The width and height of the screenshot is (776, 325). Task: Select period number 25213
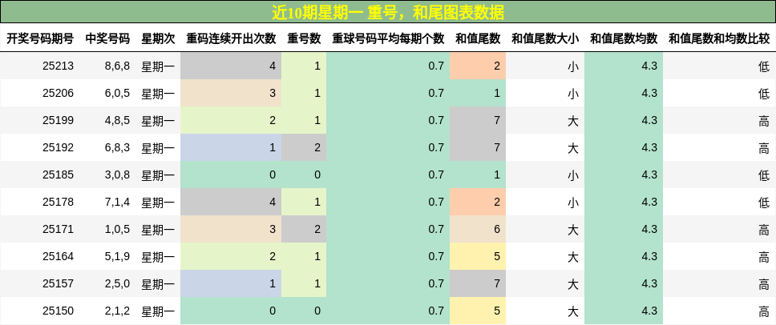click(58, 66)
